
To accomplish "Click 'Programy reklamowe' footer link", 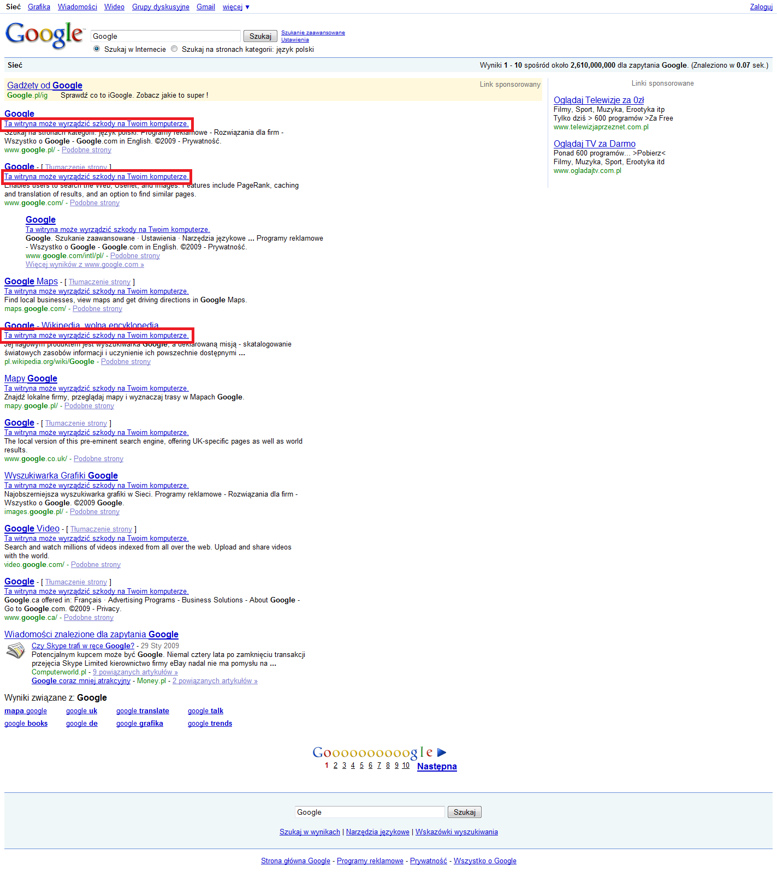I will click(370, 861).
